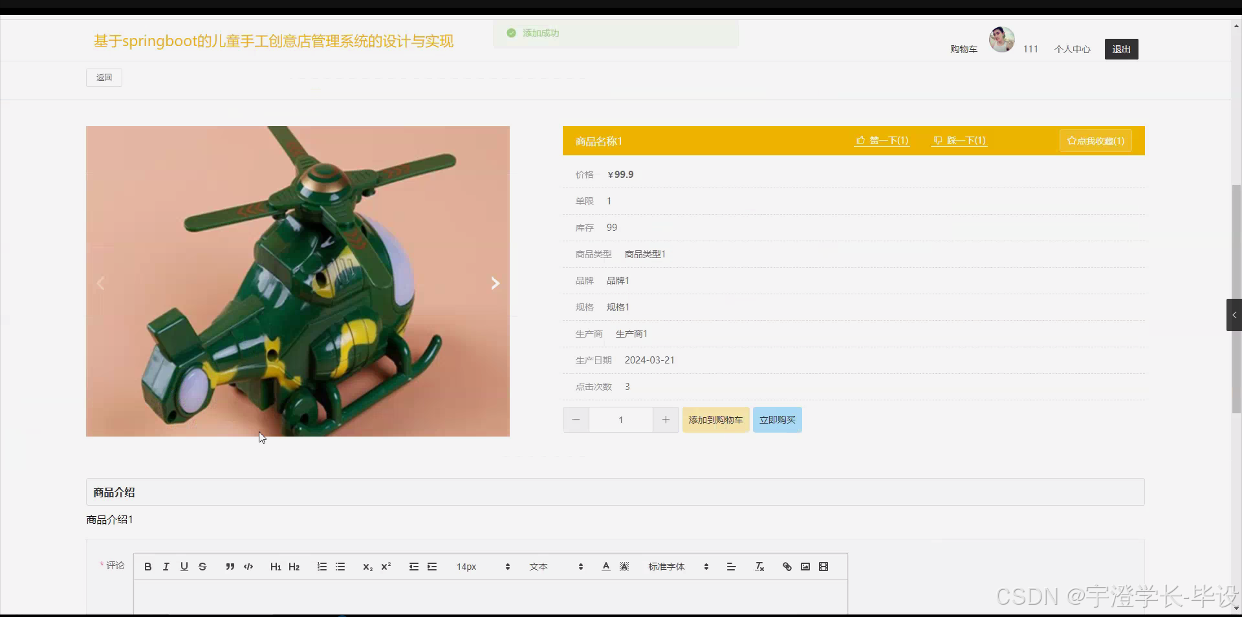Insert an image into the comment
Screen dimensions: 1242x617
(x=805, y=567)
